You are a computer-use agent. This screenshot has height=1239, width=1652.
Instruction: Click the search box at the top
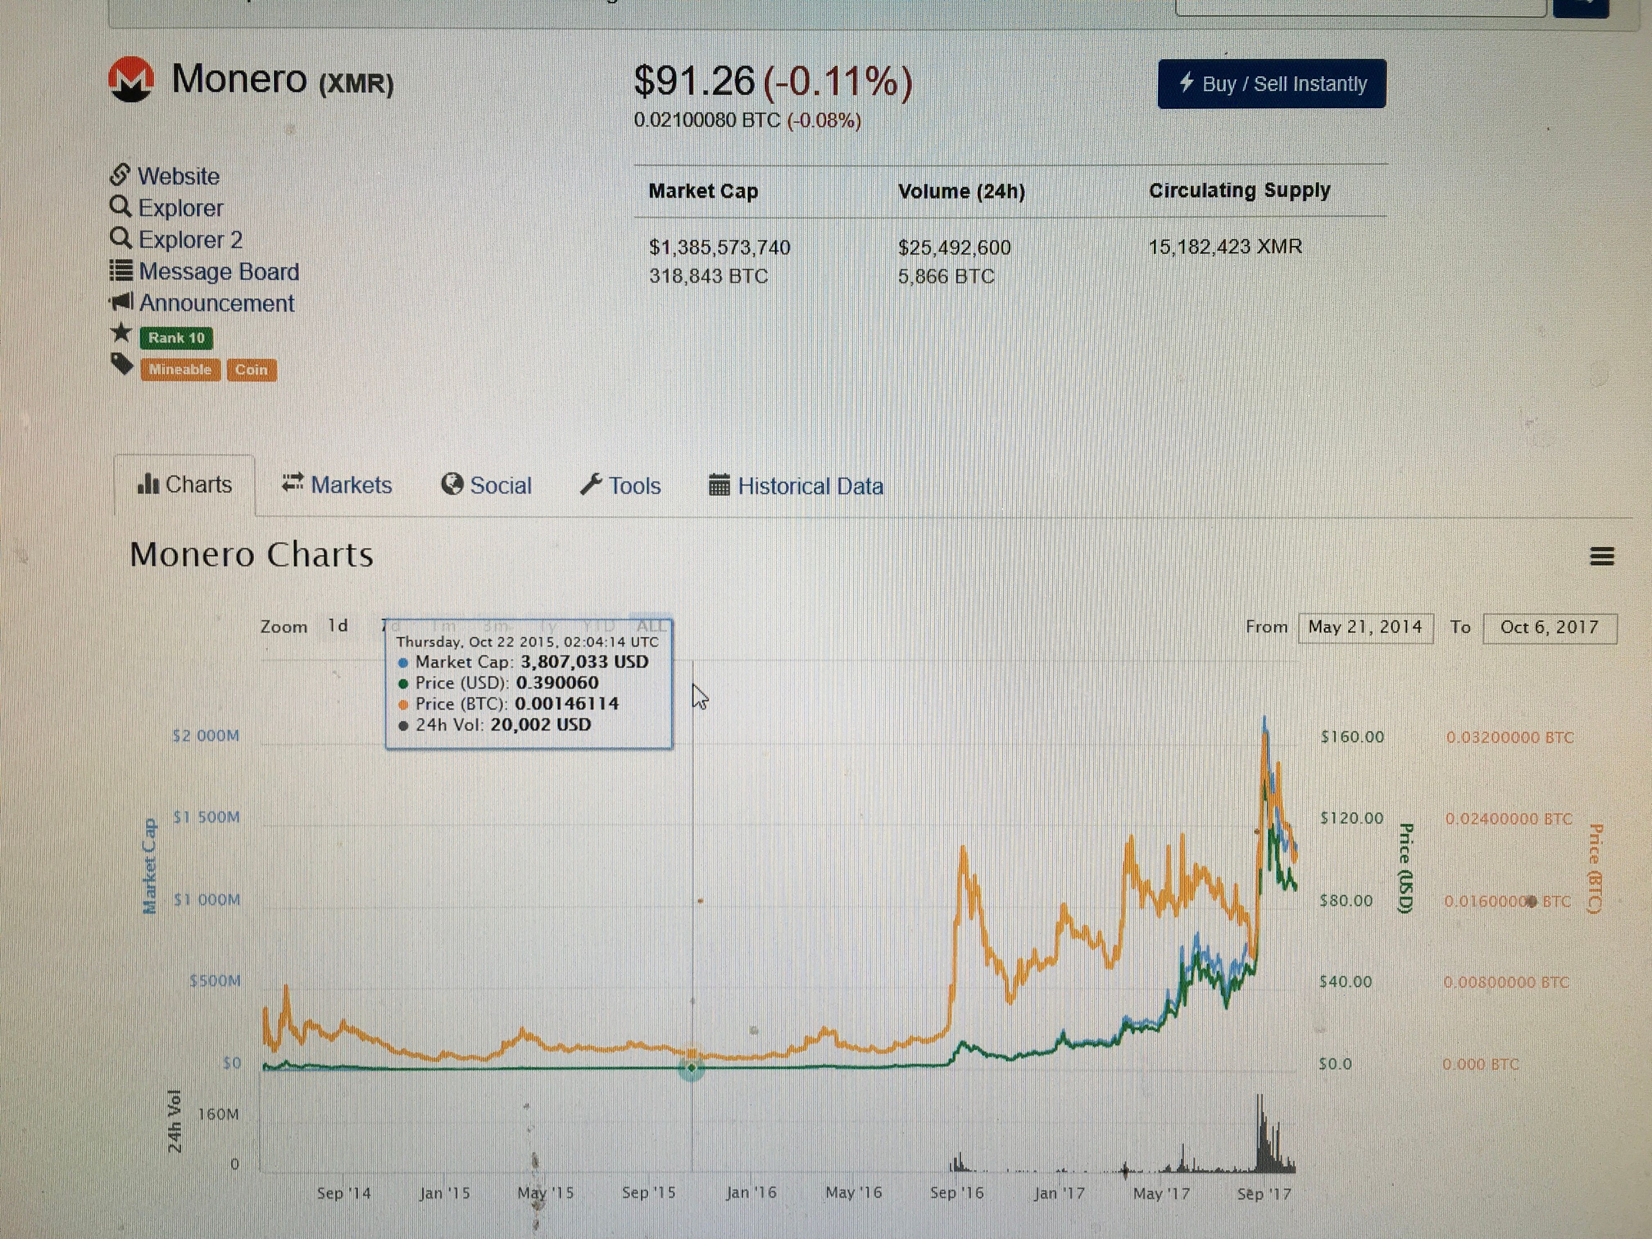pos(1360,7)
